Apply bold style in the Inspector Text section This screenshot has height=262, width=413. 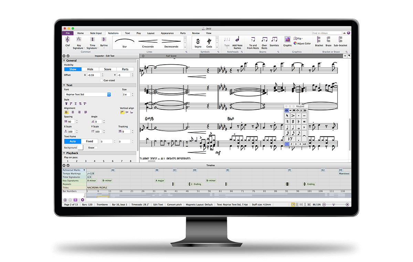(x=66, y=103)
